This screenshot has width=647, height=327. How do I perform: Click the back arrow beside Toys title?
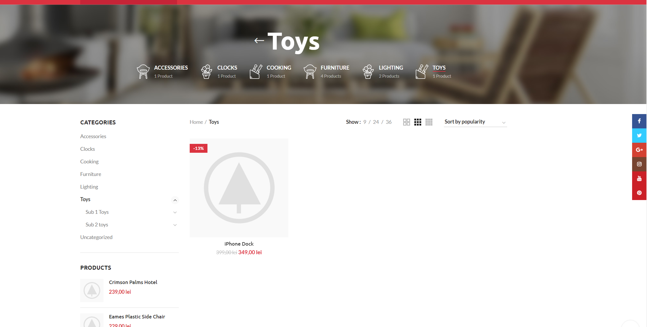(x=259, y=41)
